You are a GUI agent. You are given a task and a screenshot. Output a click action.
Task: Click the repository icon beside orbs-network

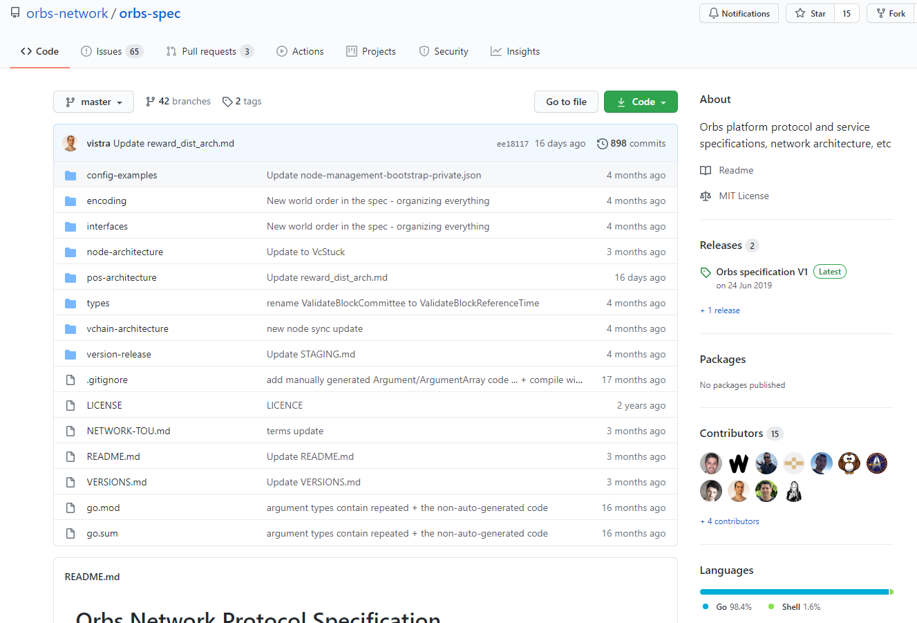click(15, 13)
